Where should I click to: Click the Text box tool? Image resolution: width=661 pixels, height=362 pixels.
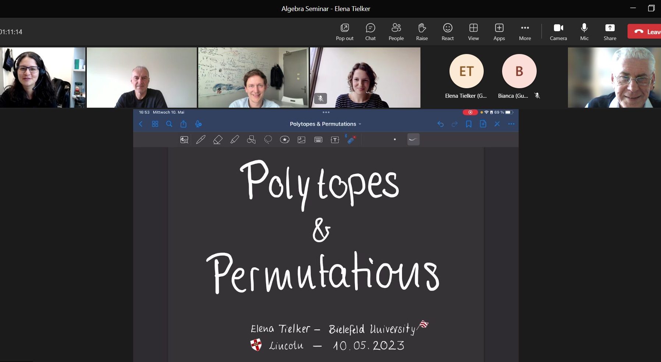335,140
